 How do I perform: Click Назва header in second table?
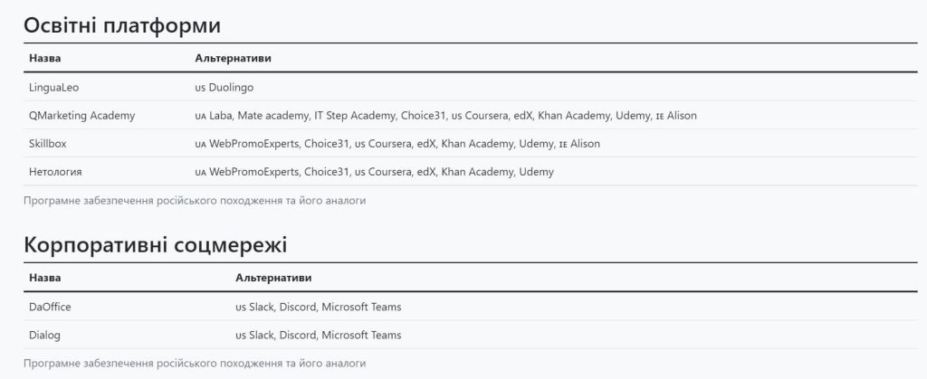(x=45, y=278)
